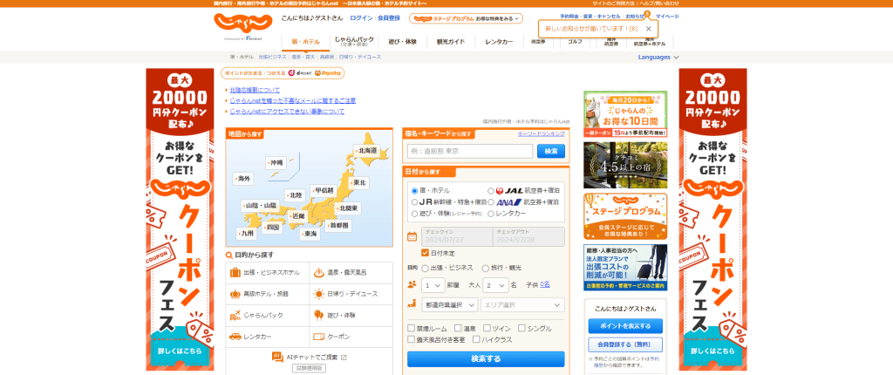
Task: Close the new notifications popup
Action: pos(648,29)
